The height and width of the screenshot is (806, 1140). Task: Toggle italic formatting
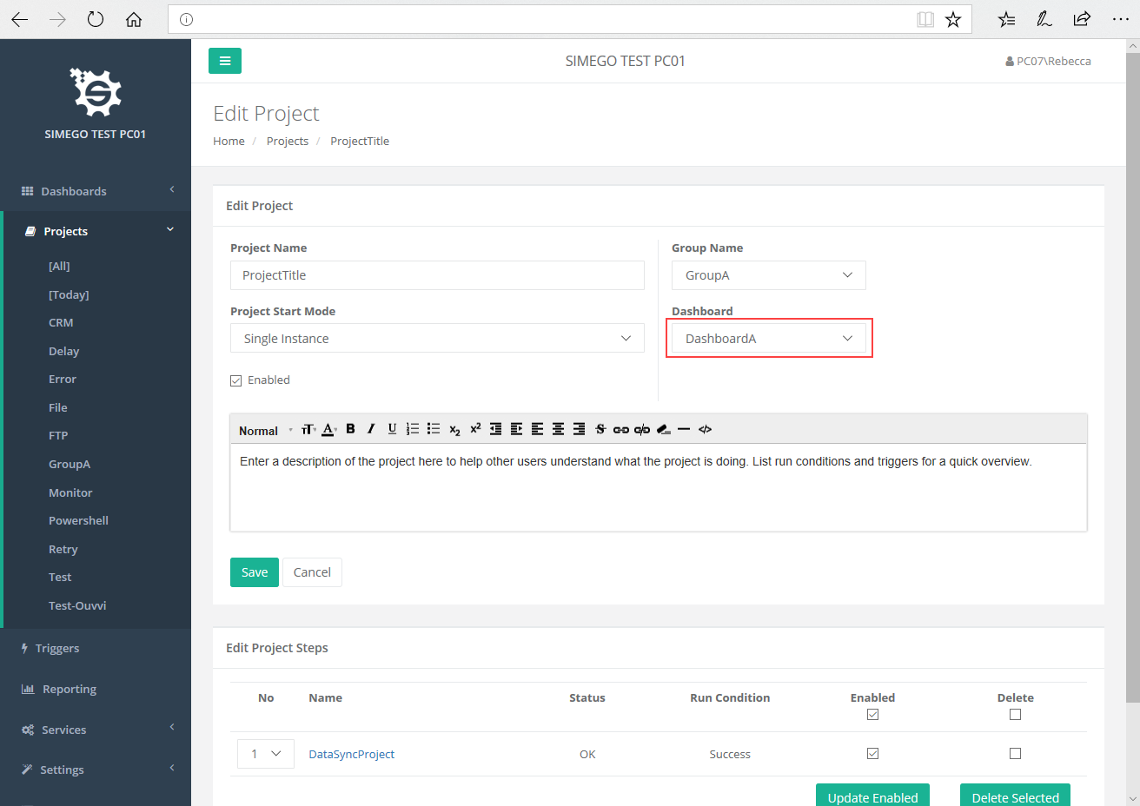(x=371, y=429)
